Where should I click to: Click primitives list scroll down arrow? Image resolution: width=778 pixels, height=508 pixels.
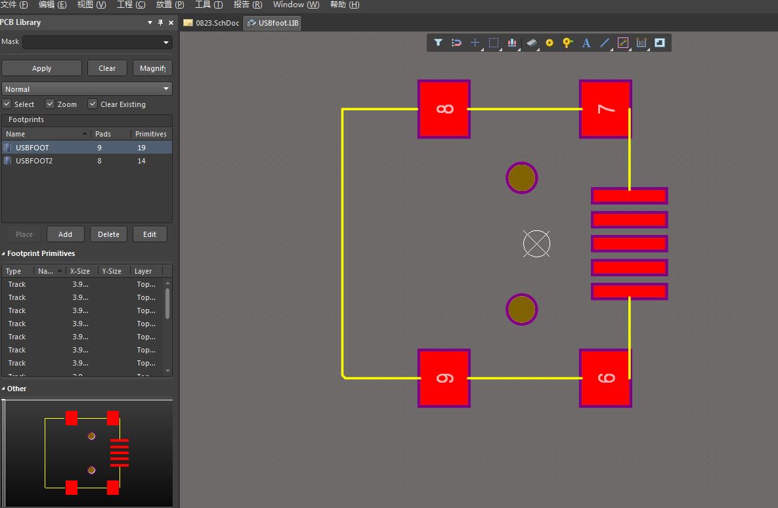(x=167, y=371)
